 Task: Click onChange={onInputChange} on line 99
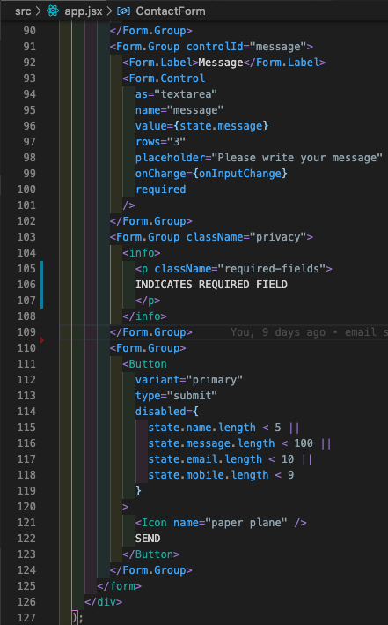[211, 174]
